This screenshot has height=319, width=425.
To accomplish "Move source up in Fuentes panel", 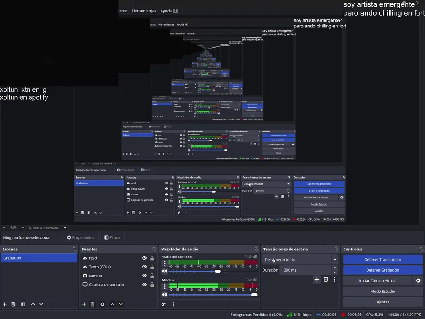I will point(112,304).
